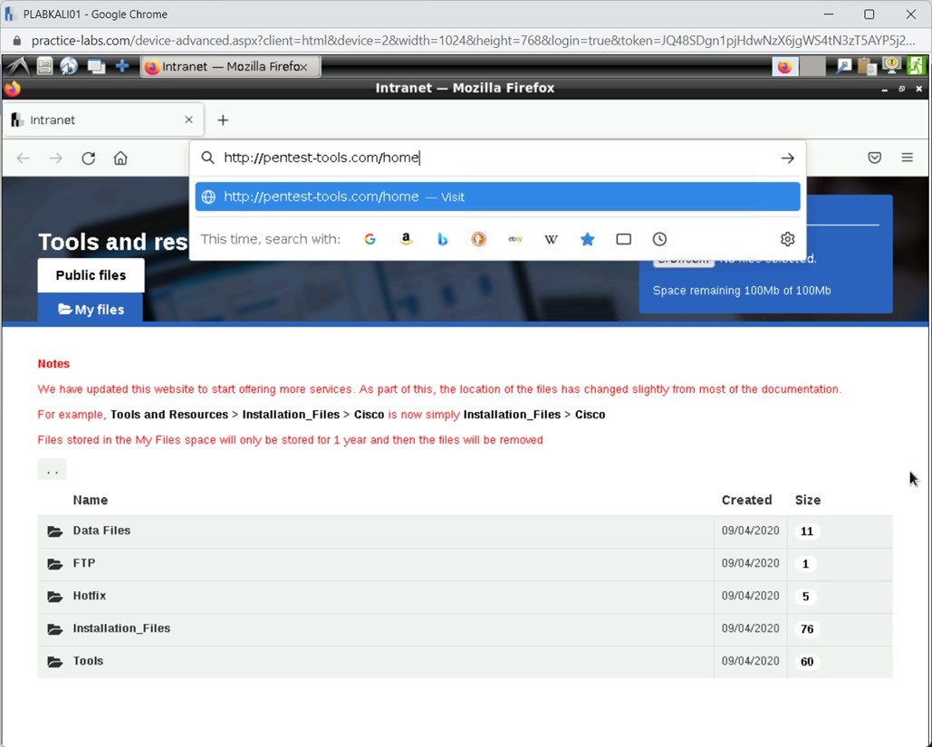This screenshot has height=747, width=932.
Task: Click the Public files button
Action: tap(90, 274)
